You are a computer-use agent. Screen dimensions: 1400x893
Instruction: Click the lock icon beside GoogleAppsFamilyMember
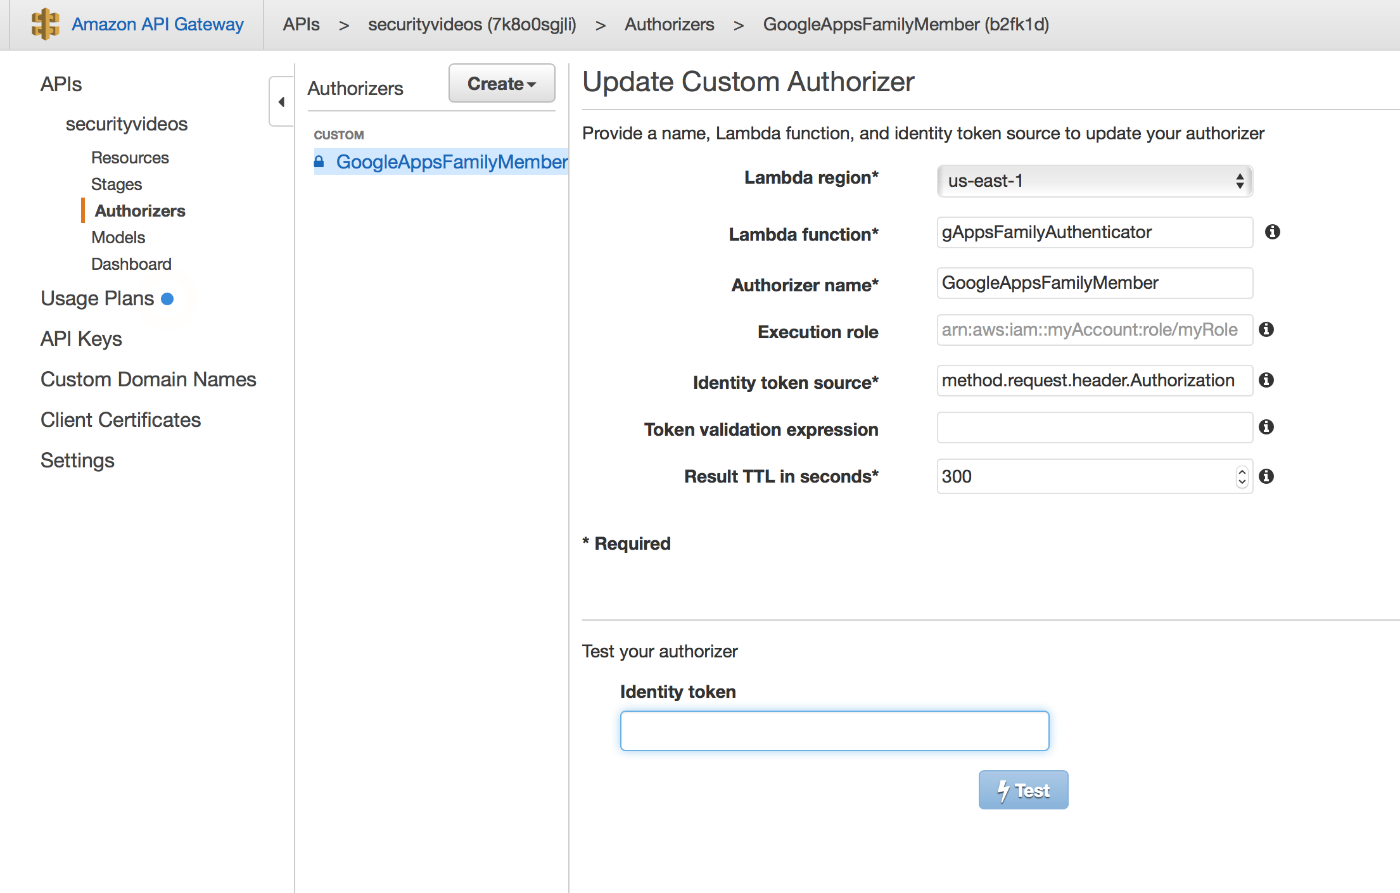click(x=319, y=161)
